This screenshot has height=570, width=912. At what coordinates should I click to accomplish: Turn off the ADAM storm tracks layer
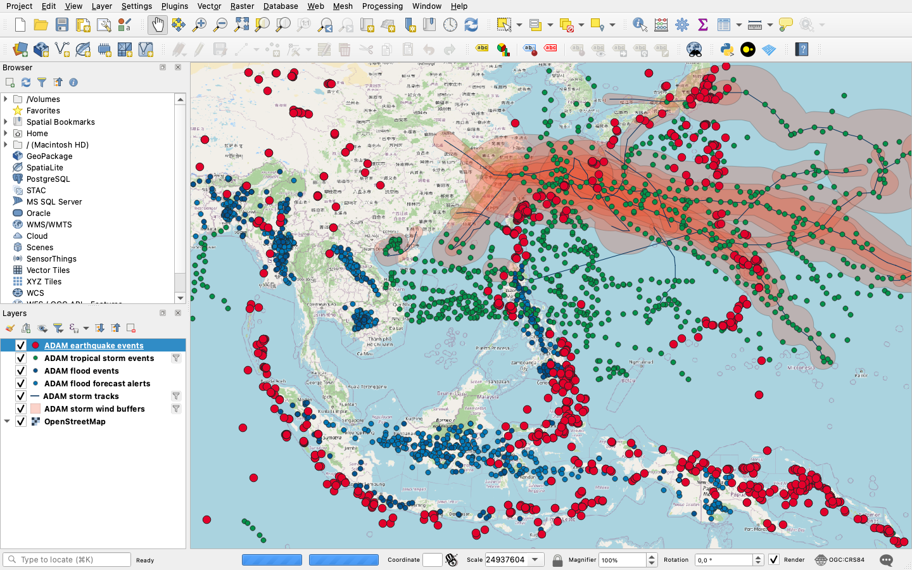point(21,396)
